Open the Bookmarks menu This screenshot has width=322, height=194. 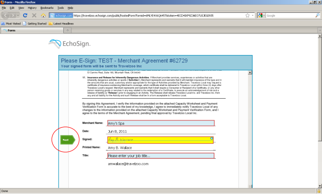coord(47,8)
